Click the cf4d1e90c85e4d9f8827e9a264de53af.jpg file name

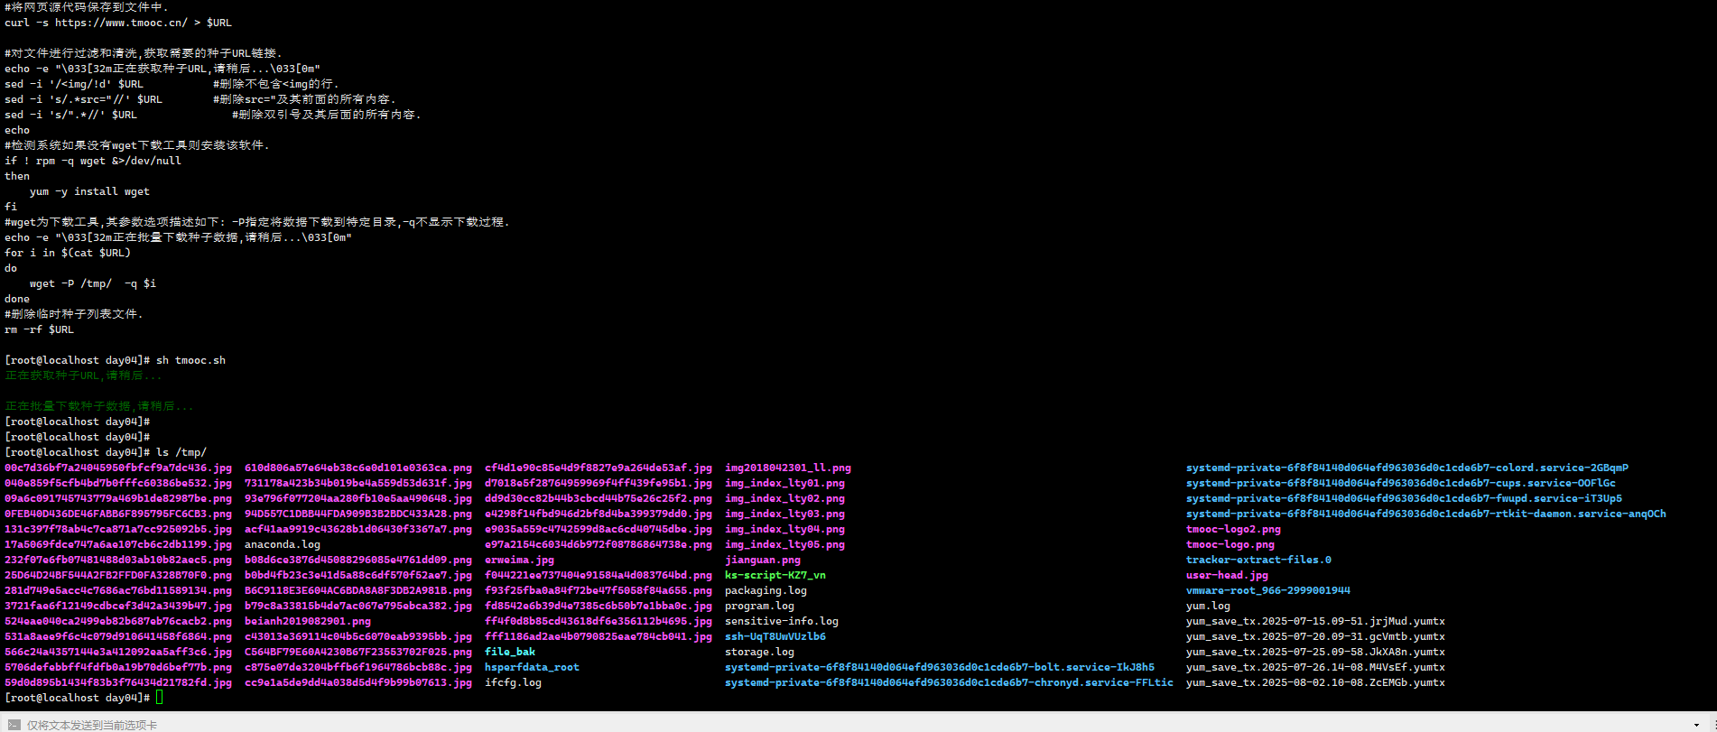pyautogui.click(x=599, y=468)
